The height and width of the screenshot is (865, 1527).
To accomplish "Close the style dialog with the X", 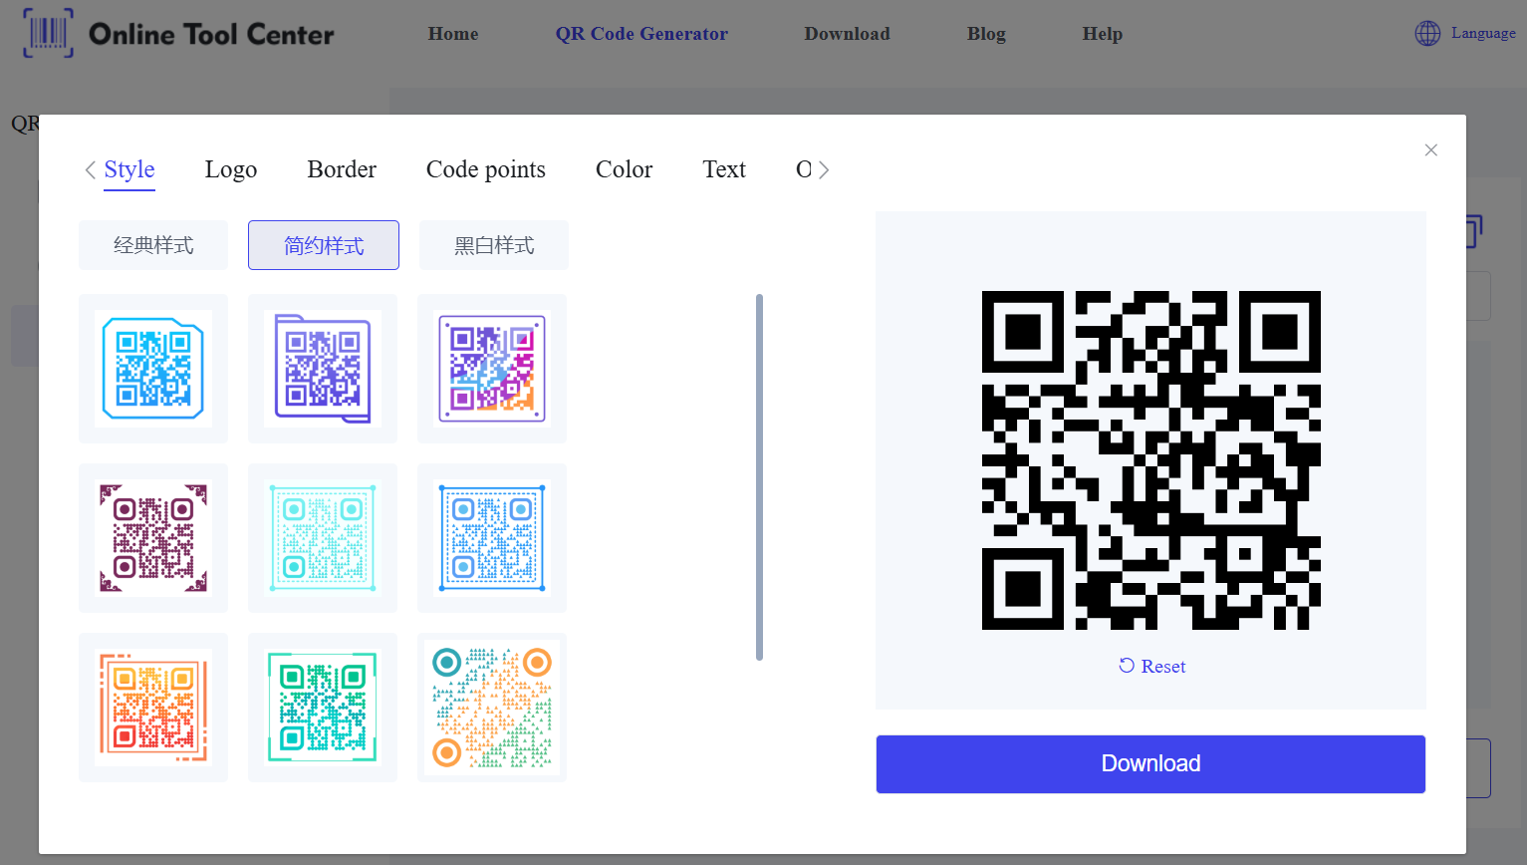I will 1431,150.
